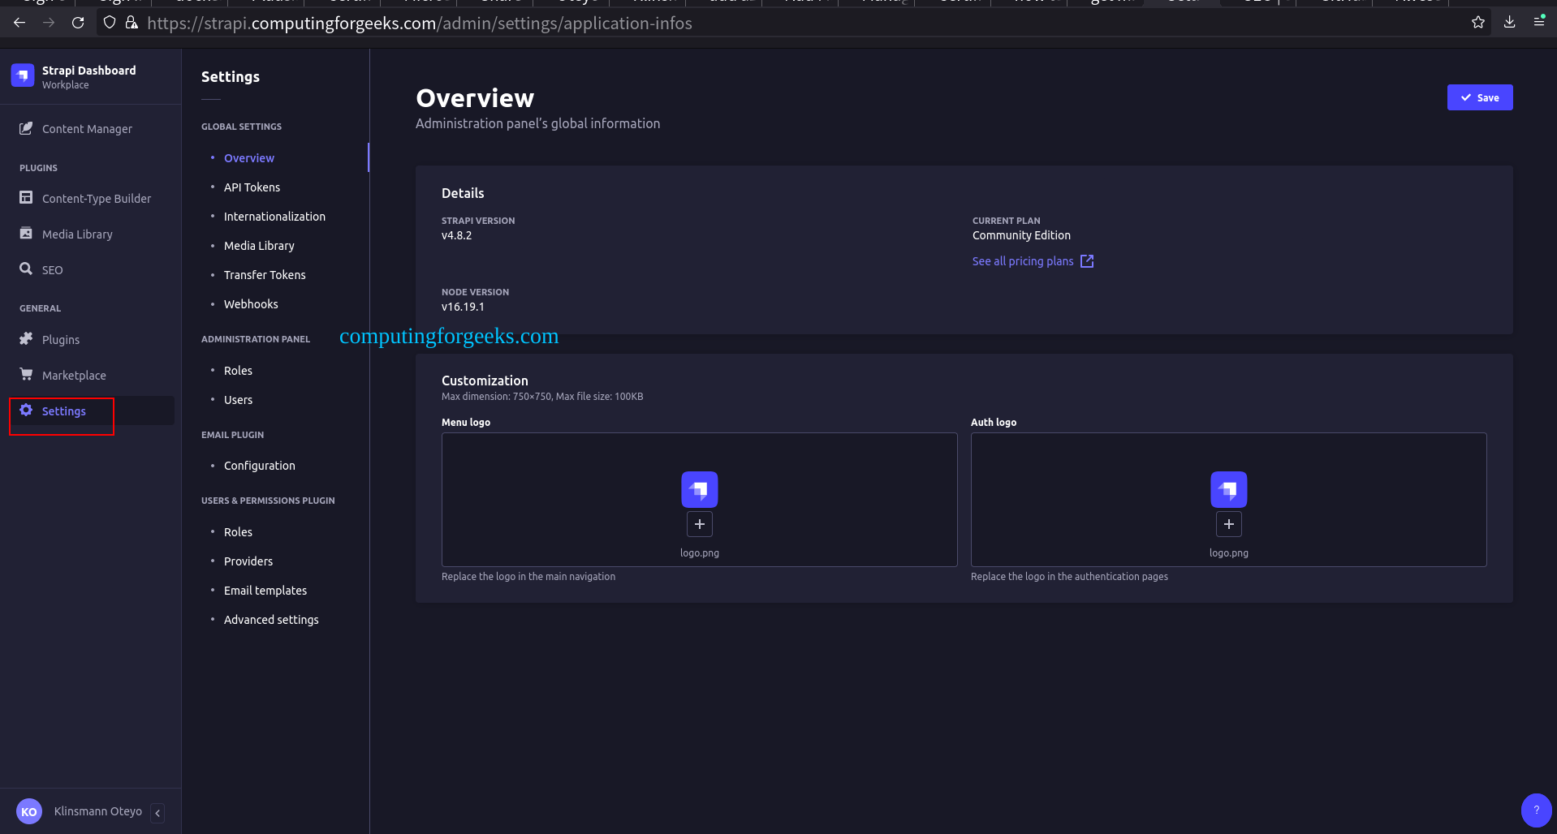Open the See all pricing plans link
The height and width of the screenshot is (834, 1557).
point(1022,260)
